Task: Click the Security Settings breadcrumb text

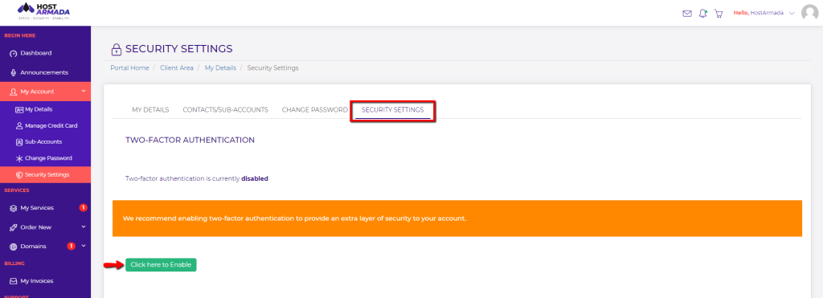Action: click(x=273, y=68)
